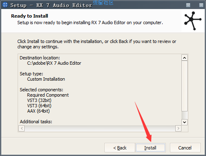The width and height of the screenshot is (206, 156).
Task: Click the horizontal scroll-left arrow
Action: tap(22, 128)
